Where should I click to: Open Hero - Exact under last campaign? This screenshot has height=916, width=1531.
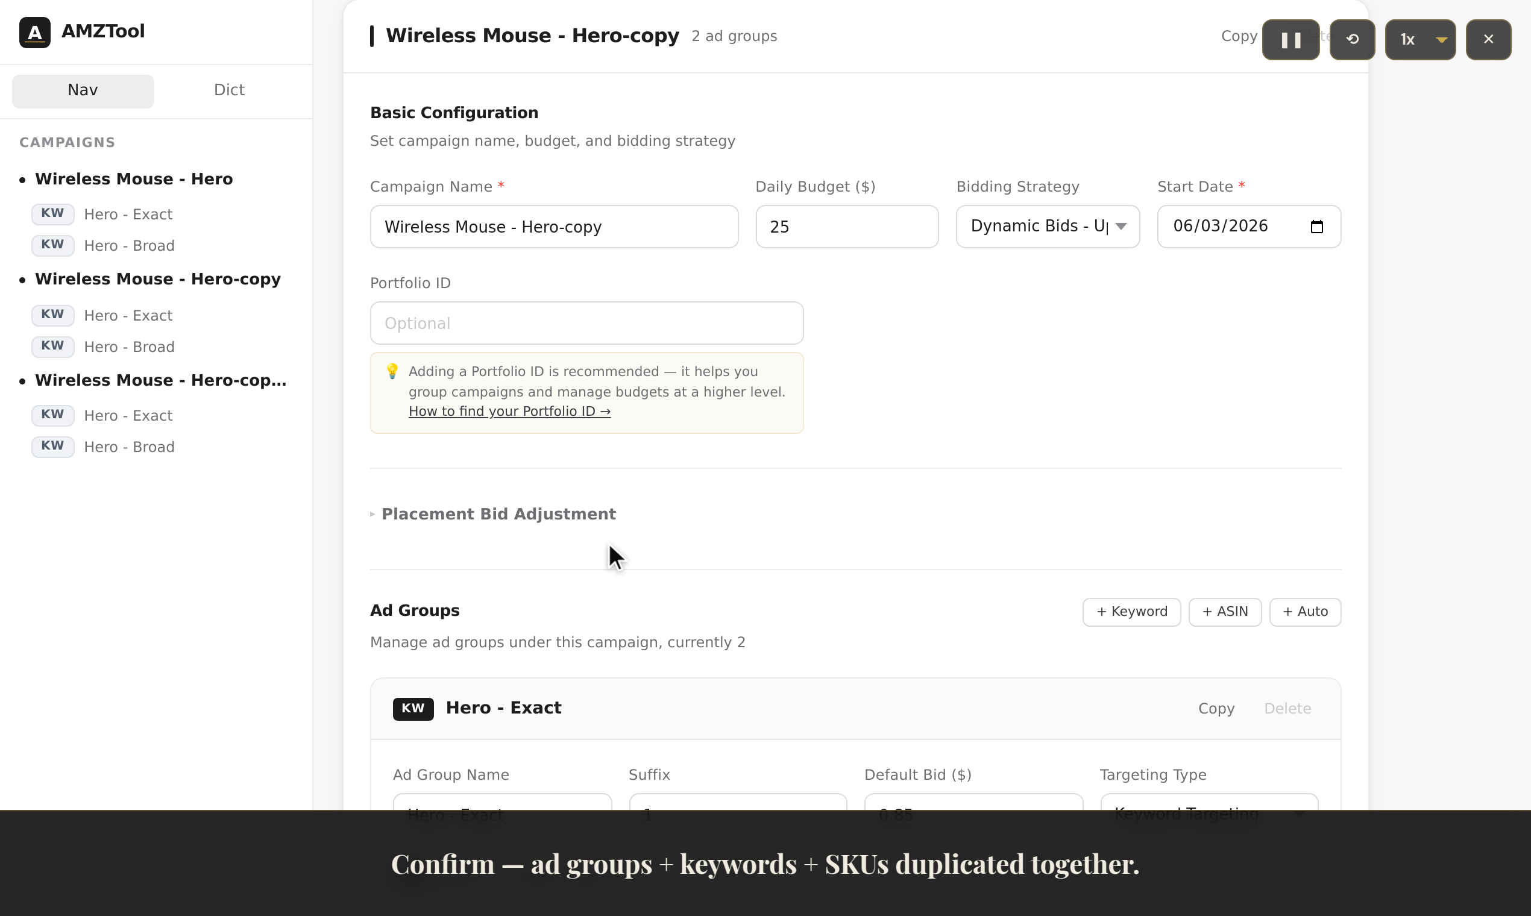point(128,415)
